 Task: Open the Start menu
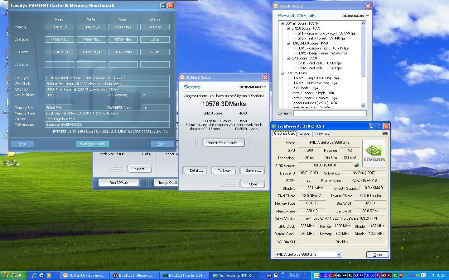click(14, 275)
